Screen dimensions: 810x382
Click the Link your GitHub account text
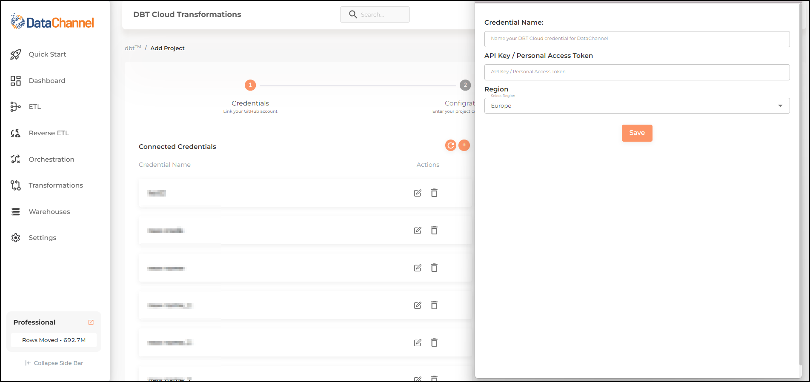coord(250,111)
